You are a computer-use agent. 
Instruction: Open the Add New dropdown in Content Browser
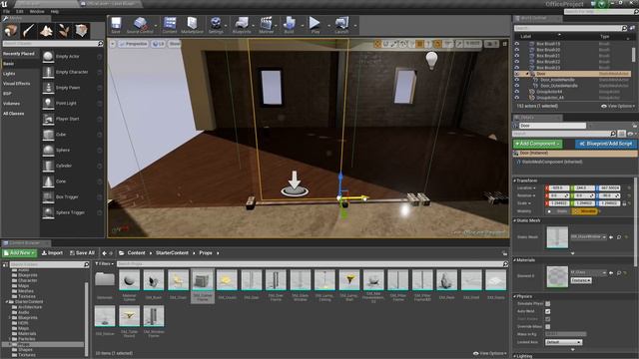point(19,253)
